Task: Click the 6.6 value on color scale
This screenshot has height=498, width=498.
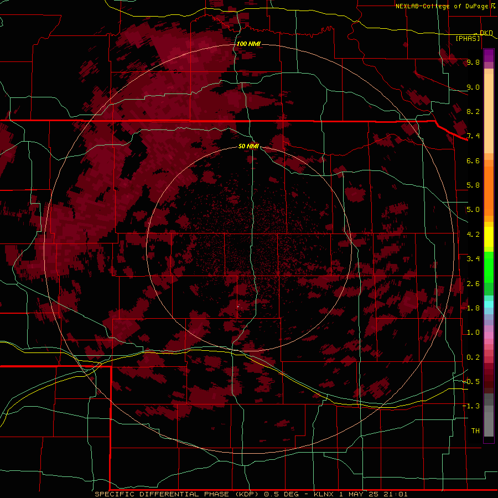Action: click(x=473, y=160)
